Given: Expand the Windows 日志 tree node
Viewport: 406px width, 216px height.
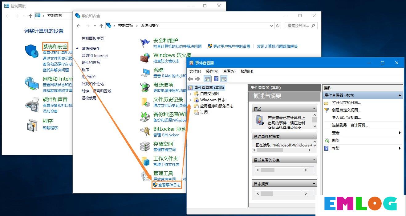Looking at the screenshot, I should pyautogui.click(x=190, y=100).
